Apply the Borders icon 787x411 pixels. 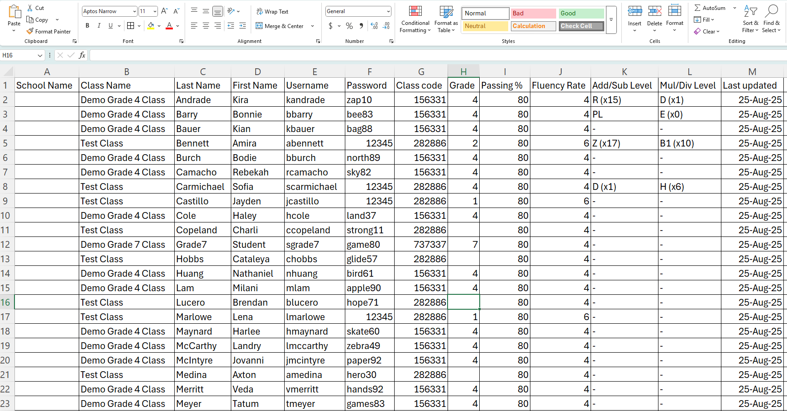click(131, 26)
